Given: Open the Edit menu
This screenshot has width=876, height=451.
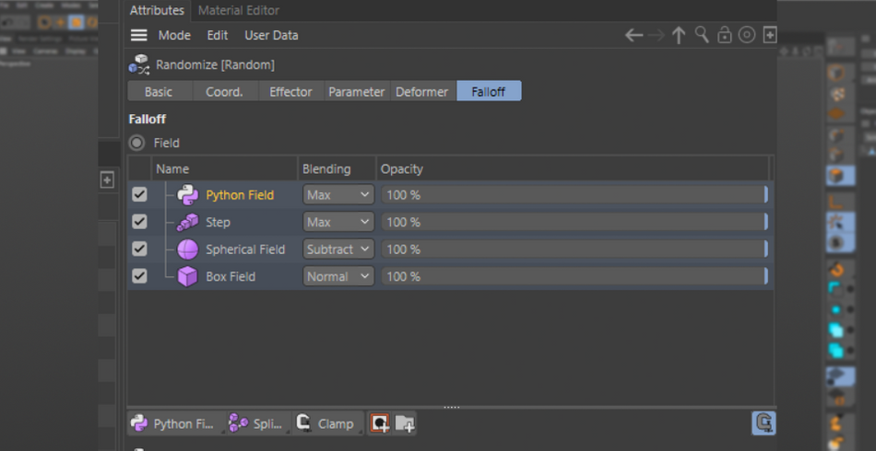Looking at the screenshot, I should coord(218,35).
